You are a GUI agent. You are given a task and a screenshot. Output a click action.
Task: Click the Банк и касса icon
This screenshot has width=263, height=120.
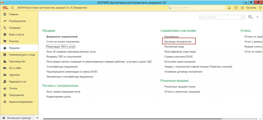point(5,34)
